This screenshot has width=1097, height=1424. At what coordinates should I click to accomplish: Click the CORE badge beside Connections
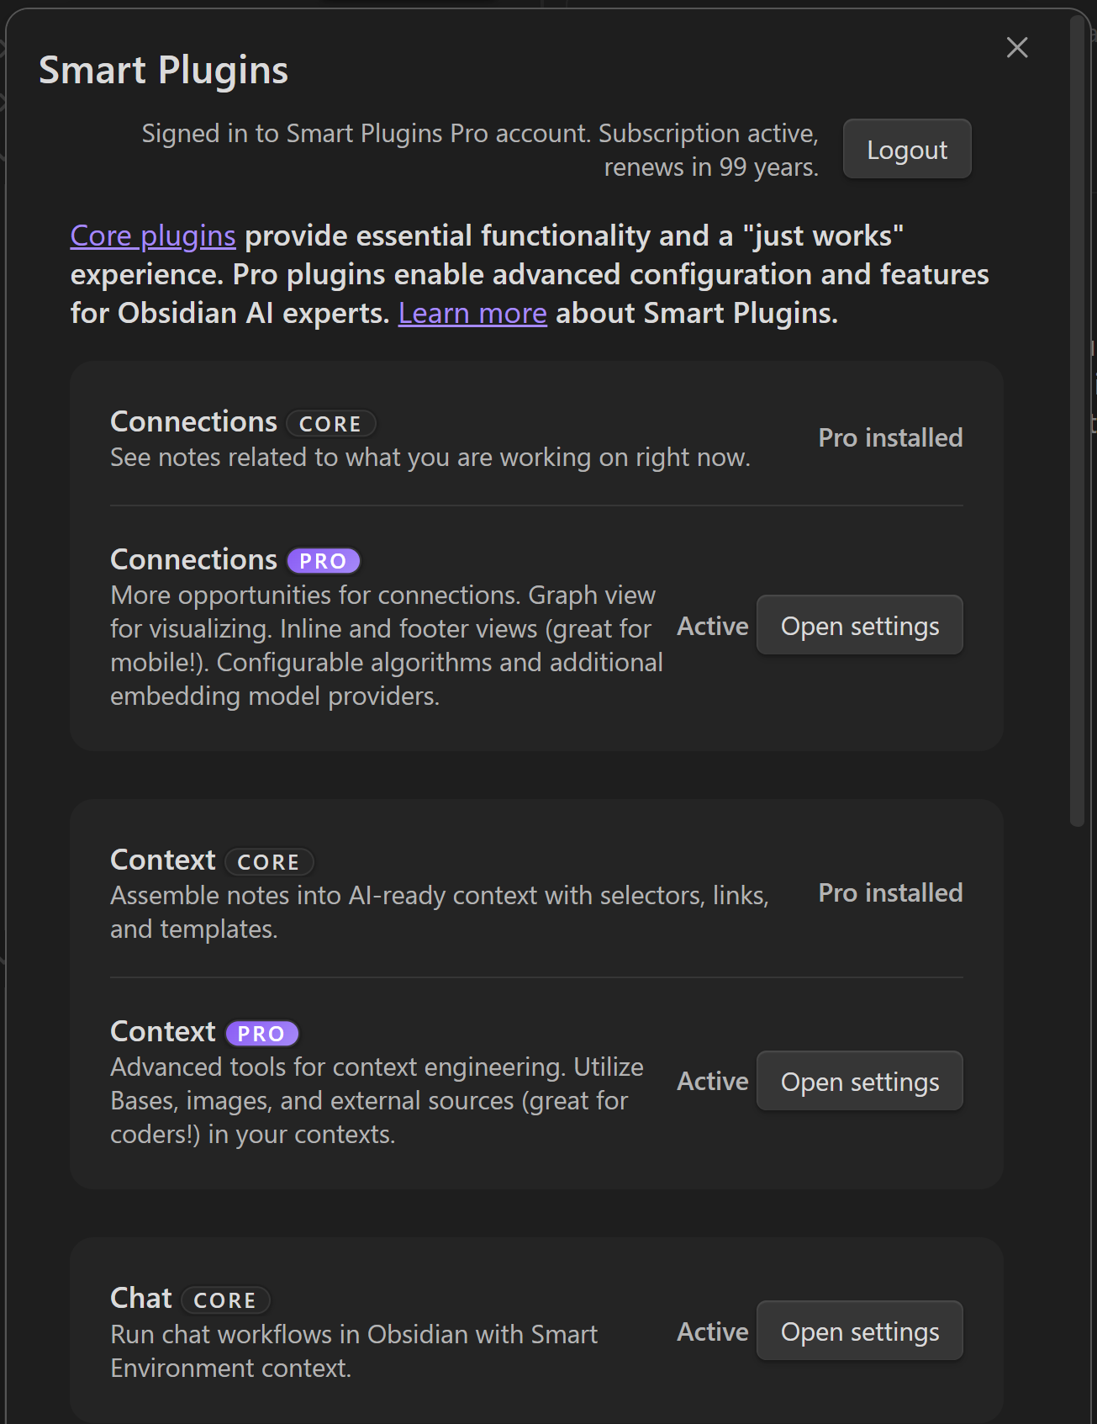[x=330, y=424]
